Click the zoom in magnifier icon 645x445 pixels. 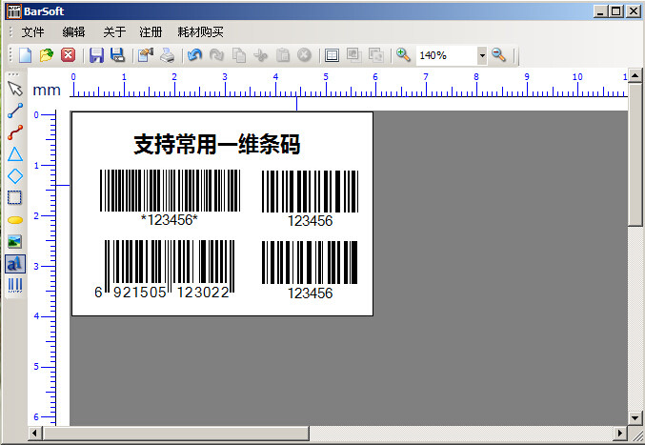coord(403,55)
